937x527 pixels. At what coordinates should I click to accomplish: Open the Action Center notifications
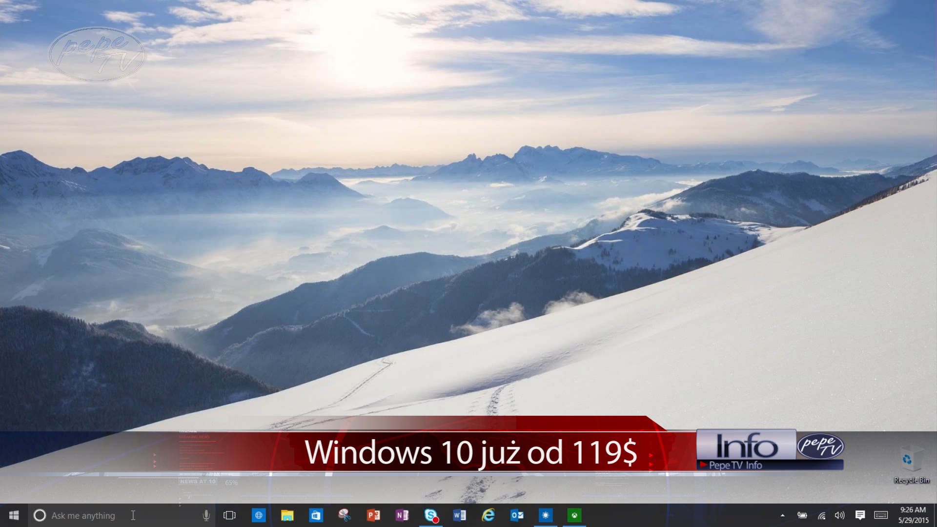[x=860, y=515]
